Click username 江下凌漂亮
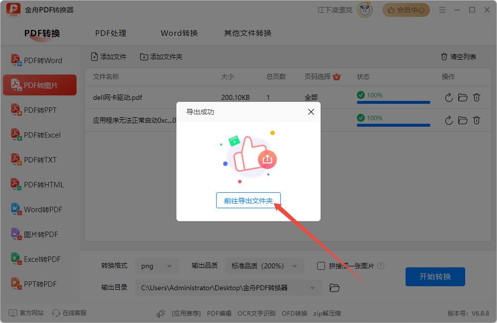This screenshot has width=497, height=323. pyautogui.click(x=335, y=10)
